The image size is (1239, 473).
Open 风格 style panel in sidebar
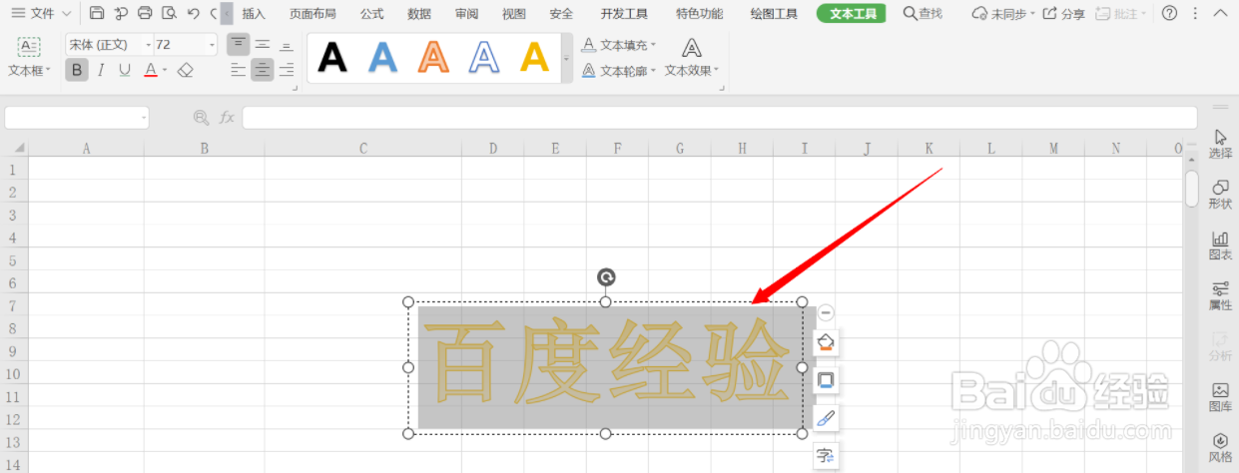coord(1220,448)
